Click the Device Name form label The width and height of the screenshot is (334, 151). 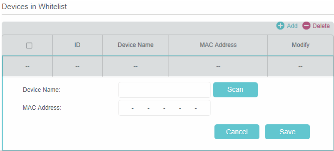41,90
